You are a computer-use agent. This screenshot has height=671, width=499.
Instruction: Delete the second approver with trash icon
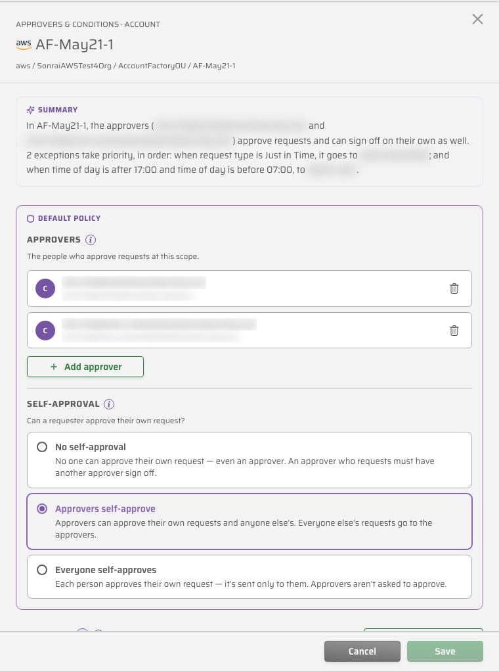(x=454, y=331)
